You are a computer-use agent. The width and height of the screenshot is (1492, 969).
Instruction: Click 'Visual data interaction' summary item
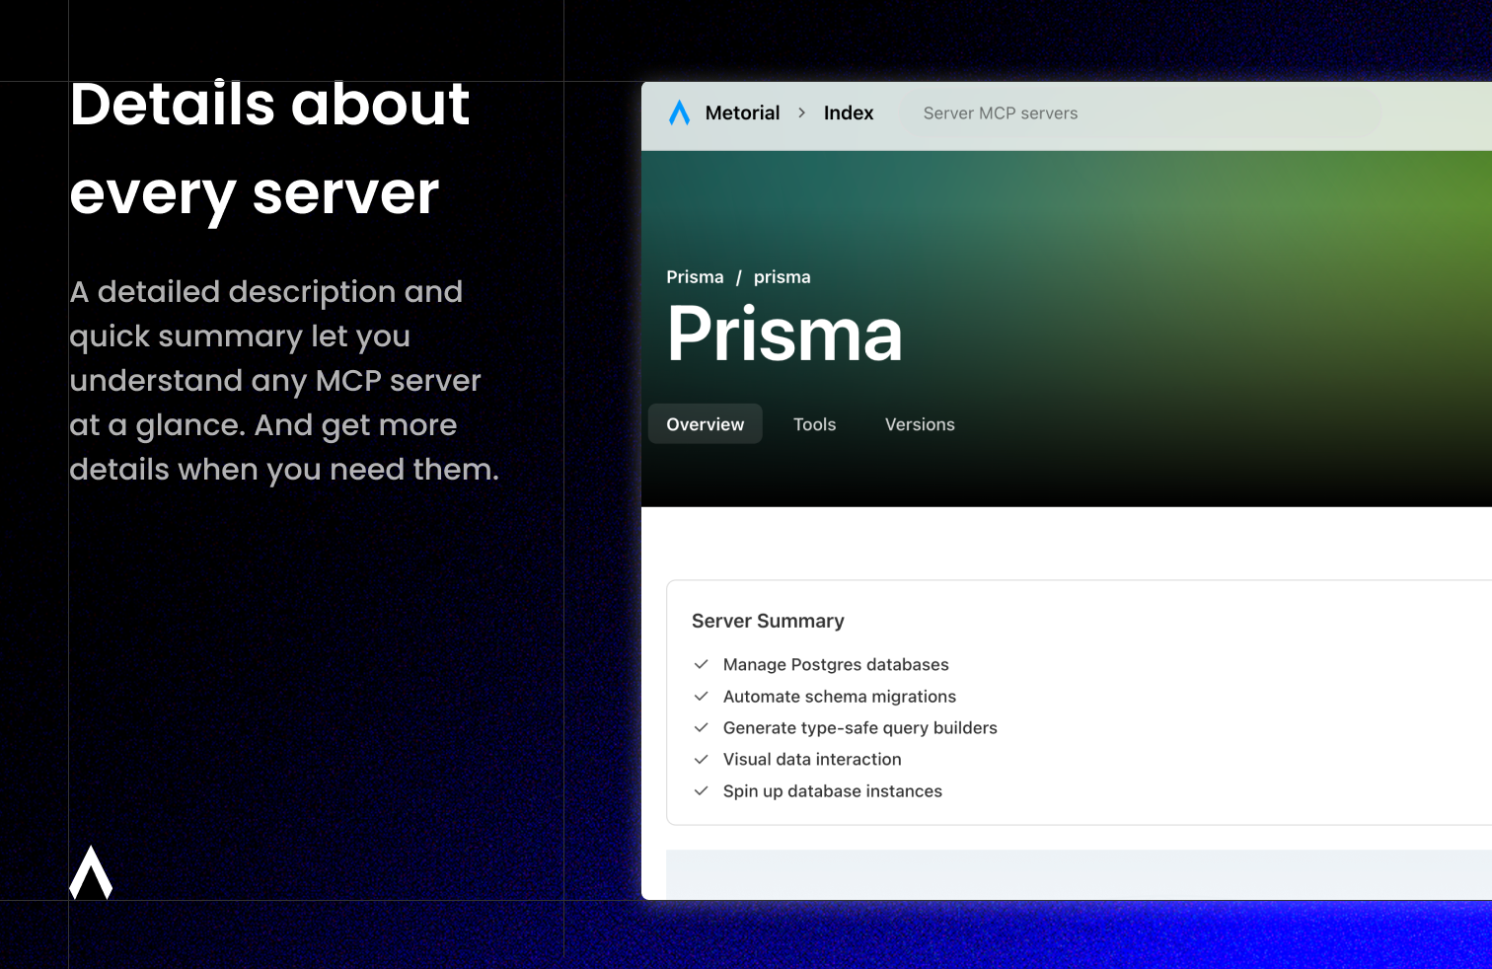pos(812,760)
